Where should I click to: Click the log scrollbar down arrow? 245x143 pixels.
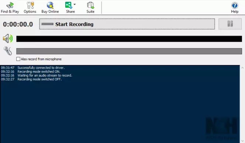(242, 141)
